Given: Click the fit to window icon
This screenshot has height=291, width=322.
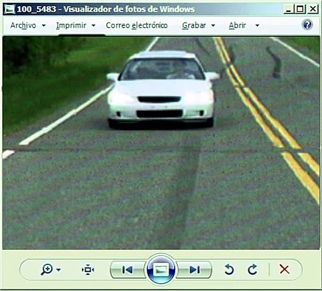Looking at the screenshot, I should pos(88,270).
